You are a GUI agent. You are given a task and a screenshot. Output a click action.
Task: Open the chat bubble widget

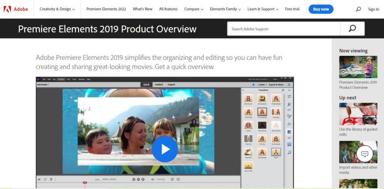coord(364,154)
